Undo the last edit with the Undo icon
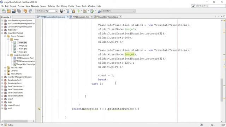This screenshot has width=226, height=127. coord(25,11)
